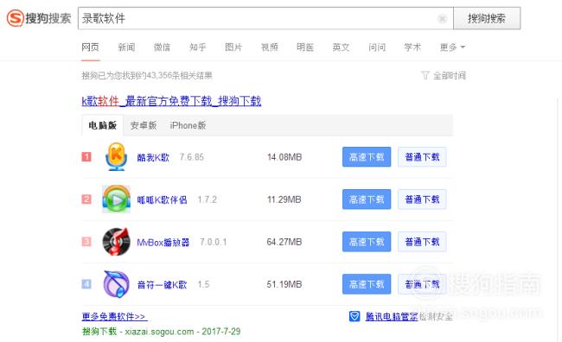Image resolution: width=562 pixels, height=342 pixels.
Task: Expand the 更多 dropdown menu
Action: point(452,47)
